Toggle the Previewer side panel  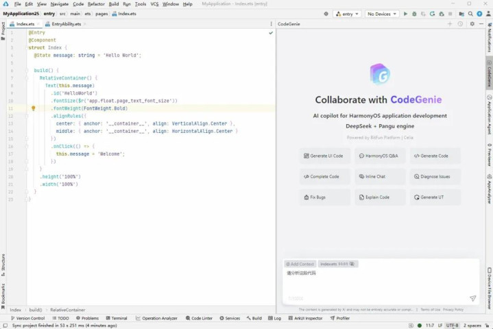tap(489, 154)
